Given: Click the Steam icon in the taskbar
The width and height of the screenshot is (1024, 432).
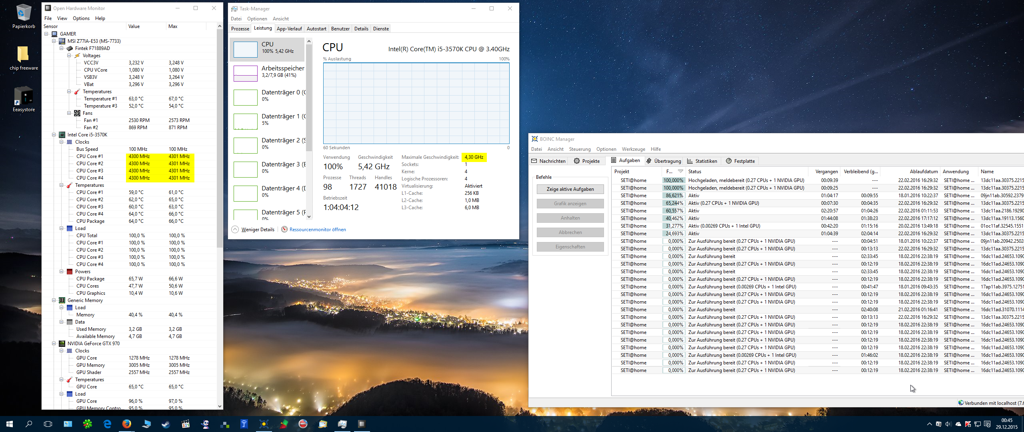Looking at the screenshot, I should 166,424.
